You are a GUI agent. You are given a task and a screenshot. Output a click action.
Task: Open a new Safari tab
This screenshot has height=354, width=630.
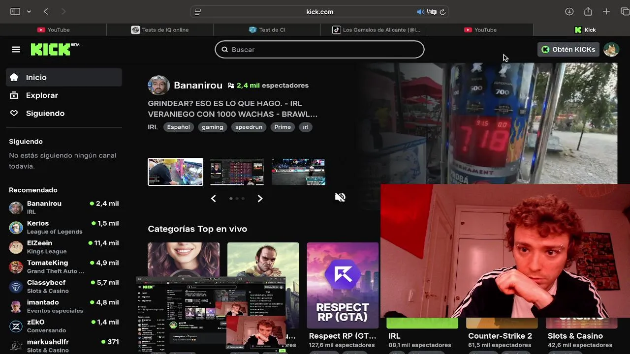tap(606, 11)
